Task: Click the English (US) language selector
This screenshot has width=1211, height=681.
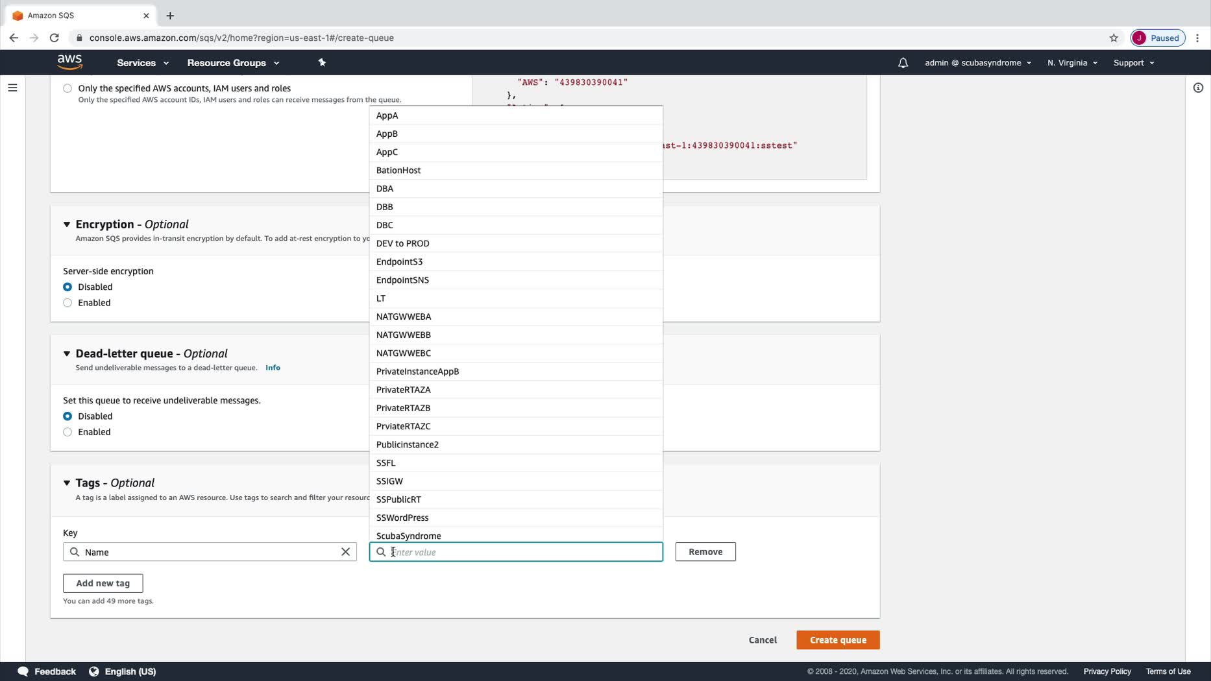Action: click(130, 671)
